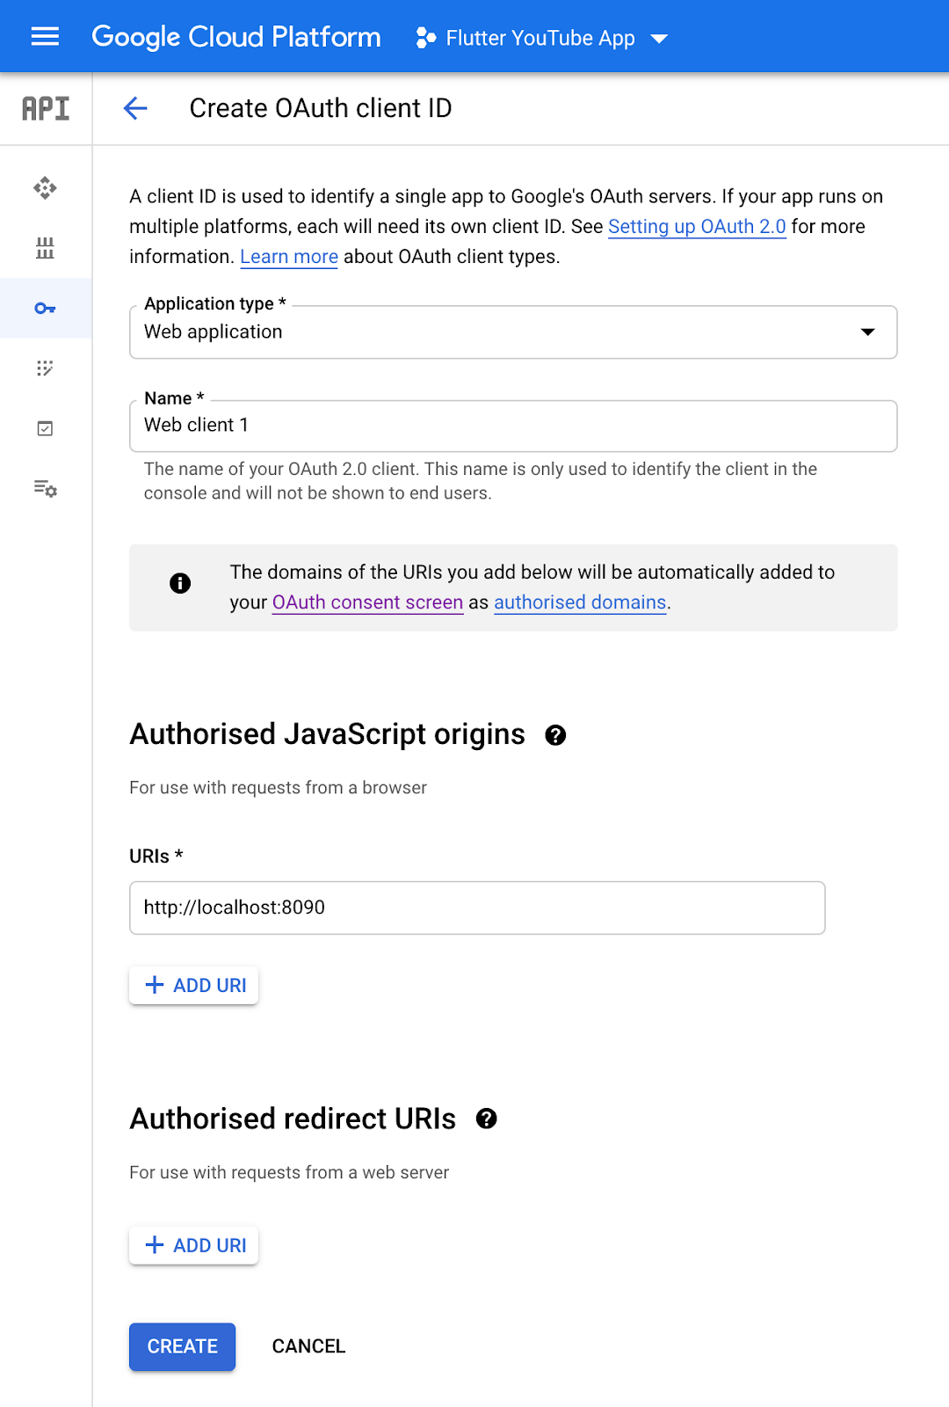Click the API logo icon
The height and width of the screenshot is (1407, 949).
click(46, 108)
